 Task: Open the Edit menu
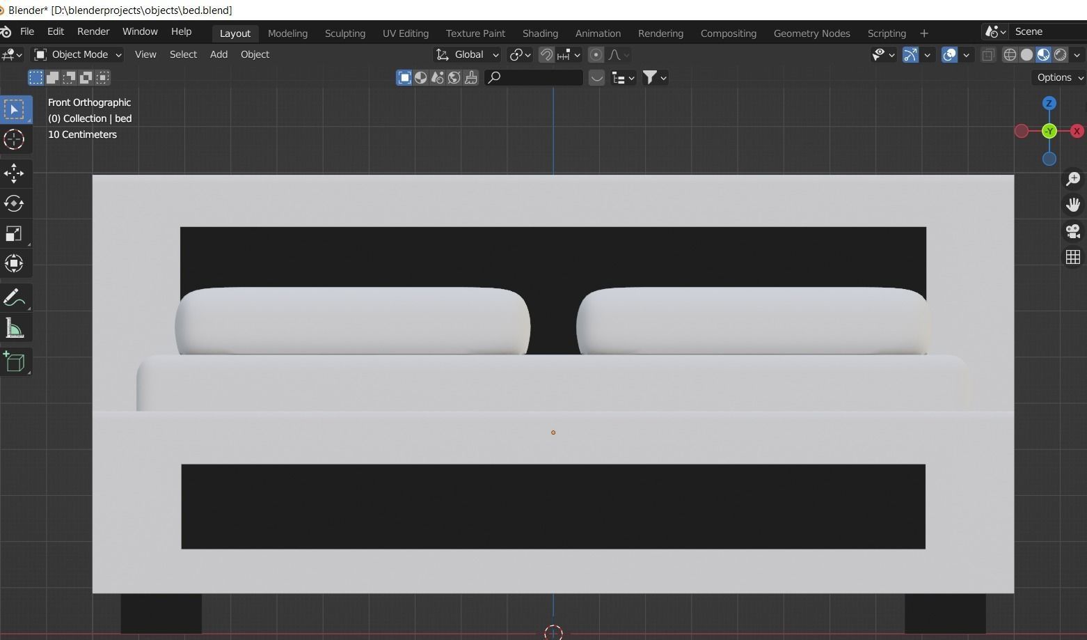pyautogui.click(x=56, y=31)
